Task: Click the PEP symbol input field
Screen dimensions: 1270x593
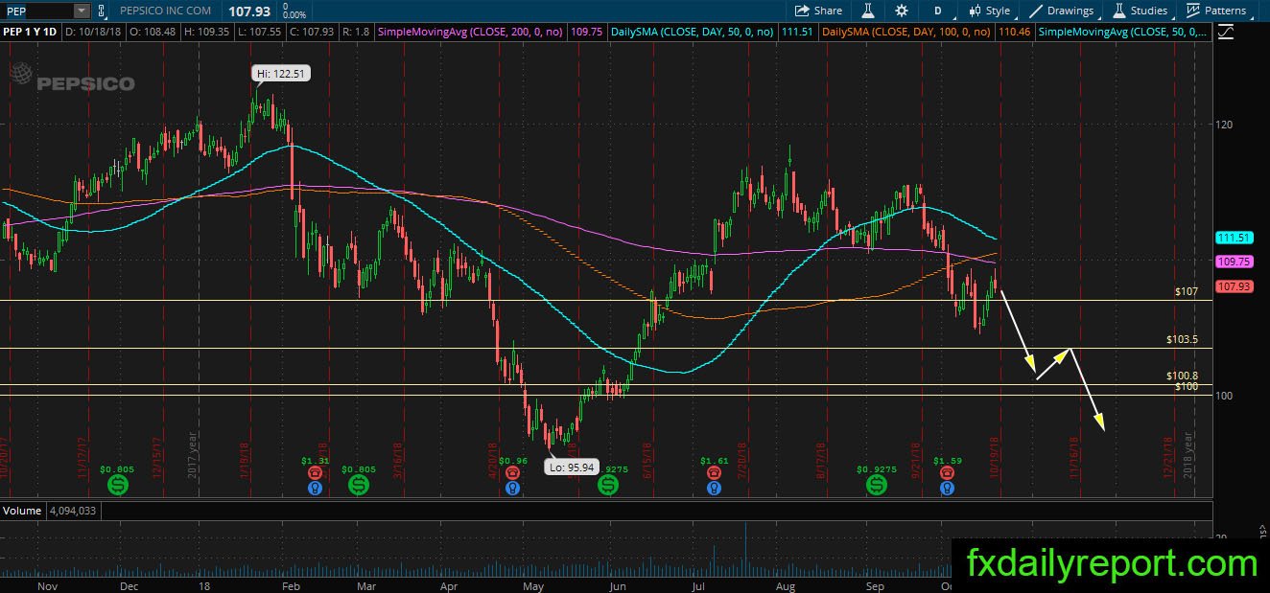Action: coord(36,11)
